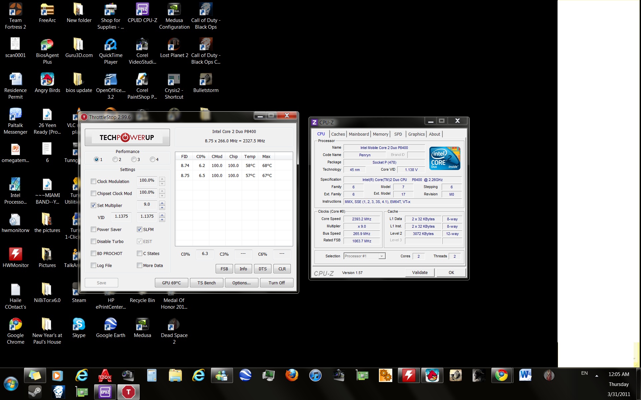The width and height of the screenshot is (641, 400).
Task: Open Dead Space 2 desktop shortcut
Action: click(x=174, y=331)
